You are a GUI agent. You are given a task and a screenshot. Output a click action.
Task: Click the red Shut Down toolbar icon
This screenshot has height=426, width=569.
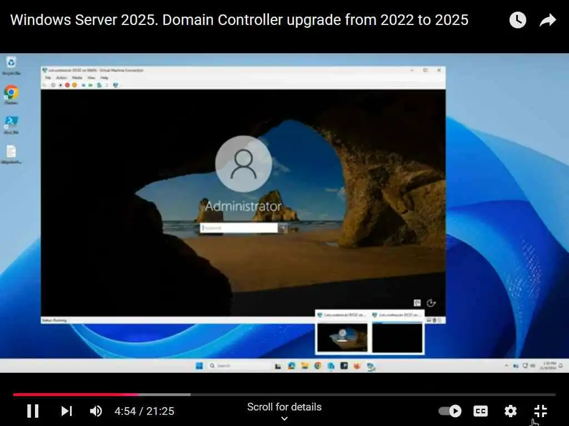coord(67,85)
